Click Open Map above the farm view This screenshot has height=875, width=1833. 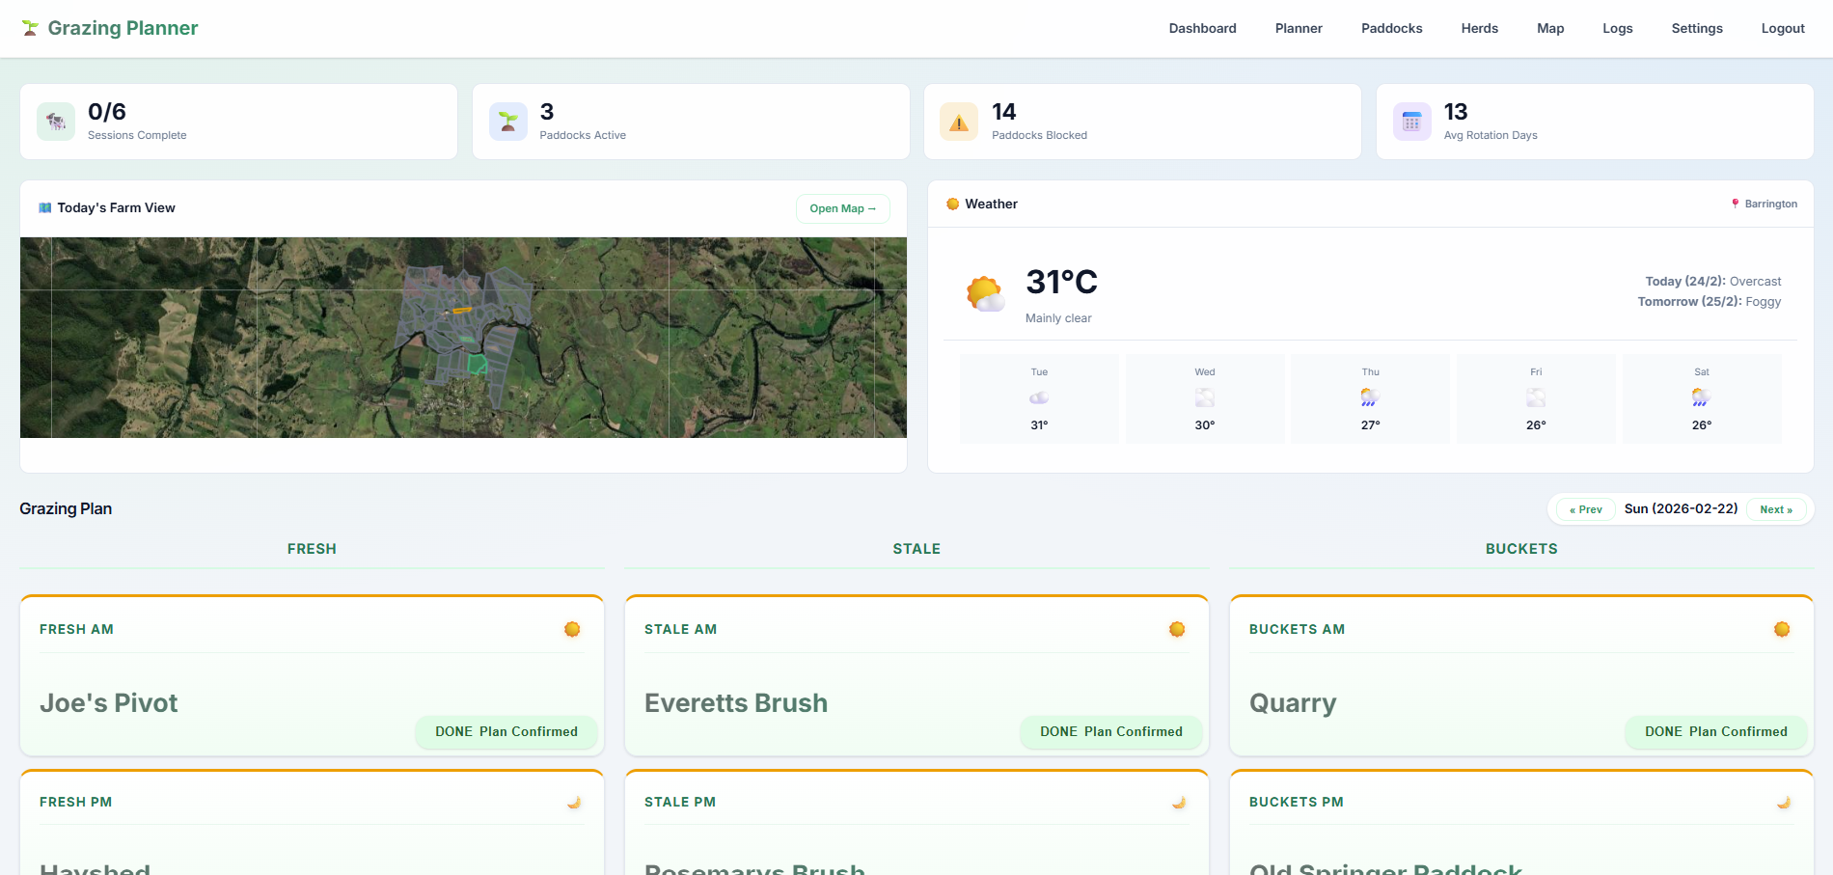click(842, 208)
